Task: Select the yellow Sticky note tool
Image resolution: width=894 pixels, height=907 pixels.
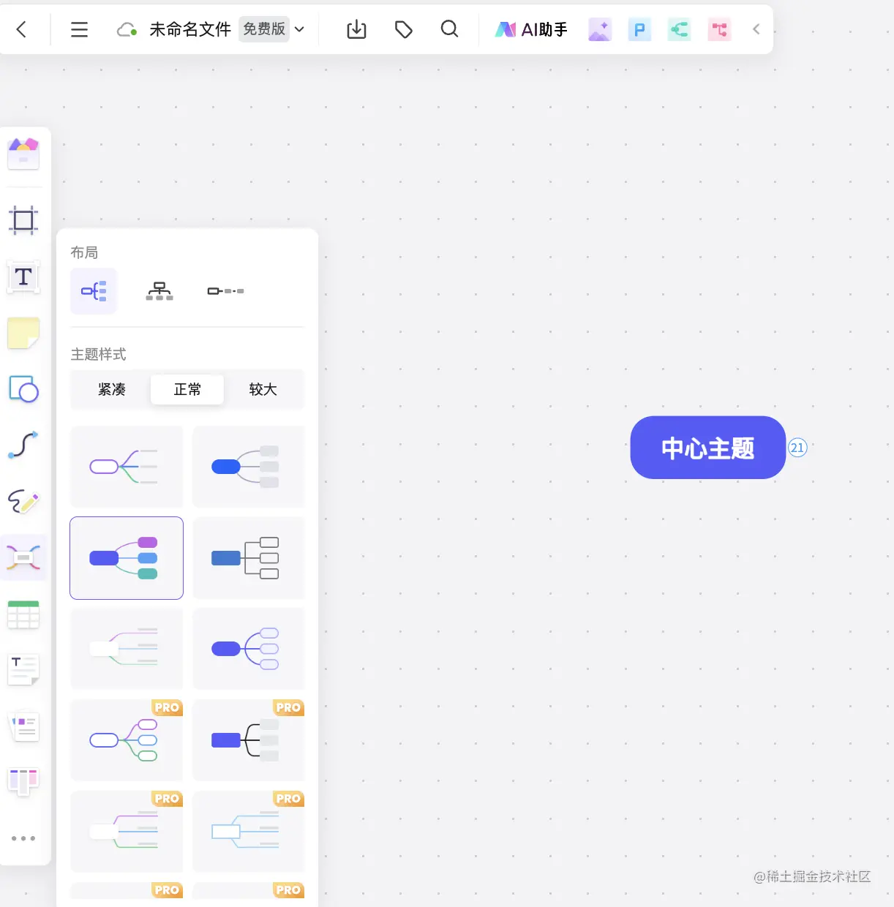Action: click(23, 334)
